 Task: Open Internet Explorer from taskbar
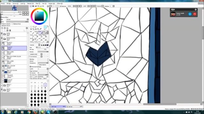point(16,112)
